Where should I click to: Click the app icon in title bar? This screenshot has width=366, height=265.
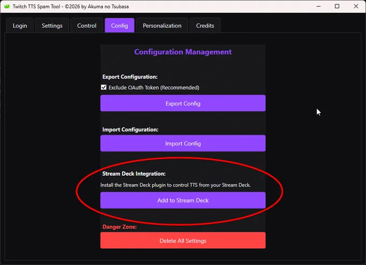tap(7, 6)
